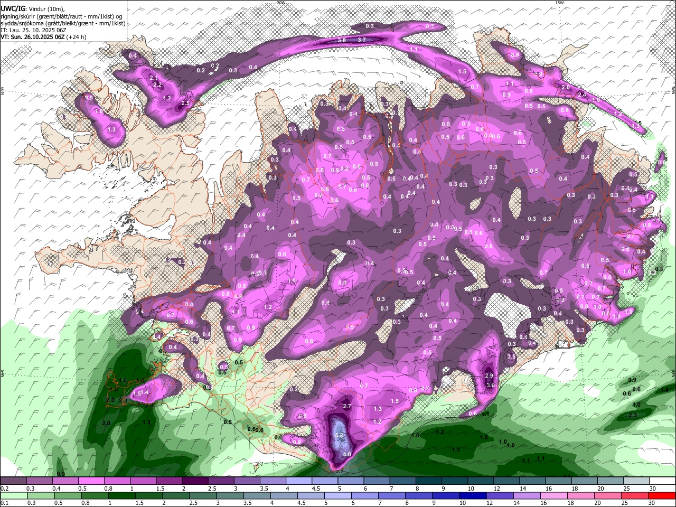Pick the darkest purple 2 snow legend swatch
This screenshot has width=676, height=507.
click(x=194, y=481)
